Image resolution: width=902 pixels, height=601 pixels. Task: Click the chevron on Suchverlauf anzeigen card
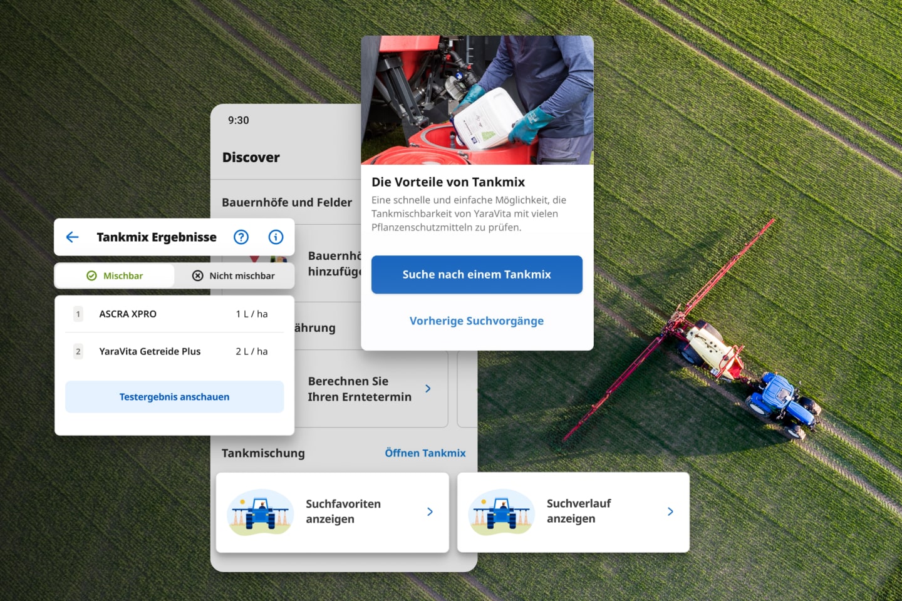tap(670, 511)
